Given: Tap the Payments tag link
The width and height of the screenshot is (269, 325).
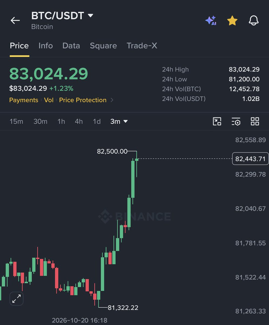Looking at the screenshot, I should click(24, 100).
